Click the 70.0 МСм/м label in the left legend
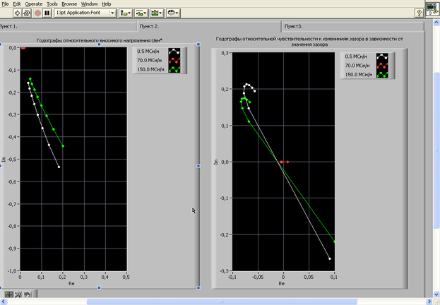This screenshot has width=440, height=305. [149, 60]
